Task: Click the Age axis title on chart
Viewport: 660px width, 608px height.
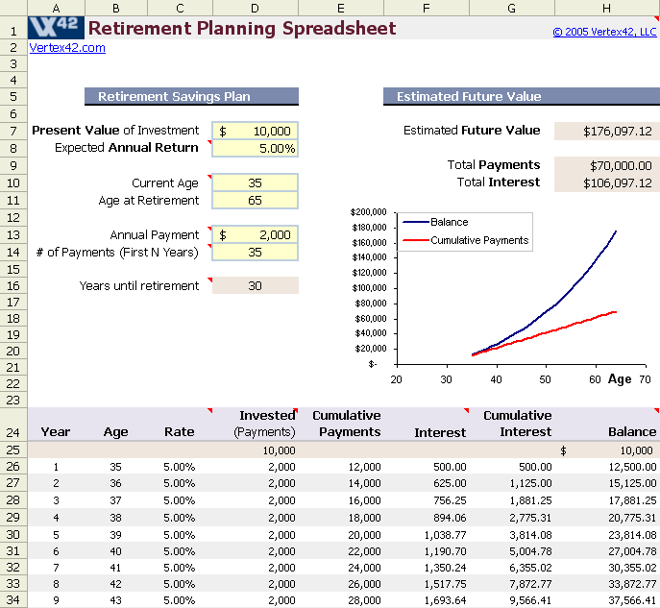Action: (x=620, y=379)
